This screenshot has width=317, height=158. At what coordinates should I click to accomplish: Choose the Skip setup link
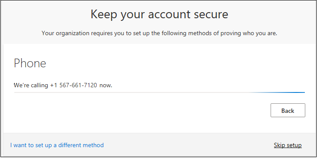tap(288, 145)
